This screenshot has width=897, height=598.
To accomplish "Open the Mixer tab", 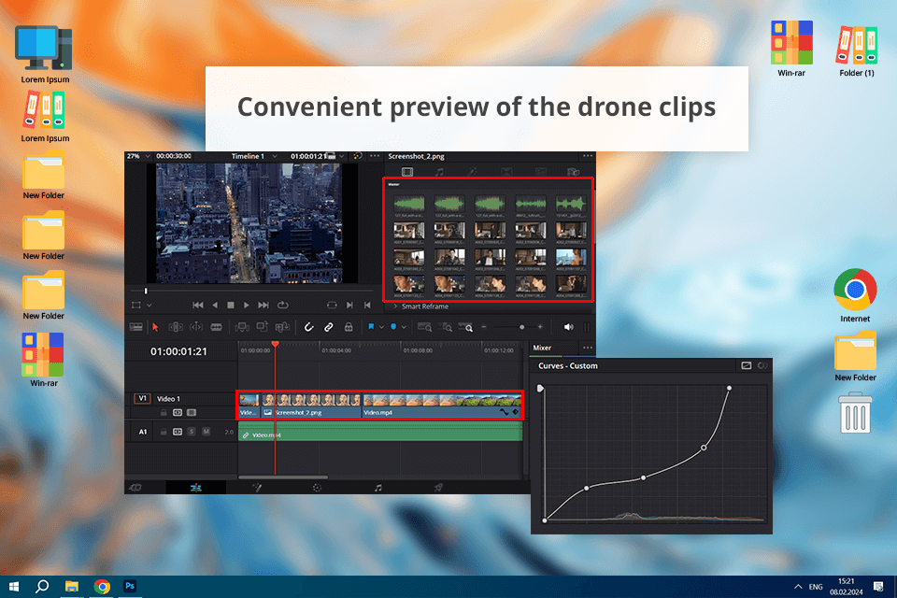I will (x=542, y=348).
